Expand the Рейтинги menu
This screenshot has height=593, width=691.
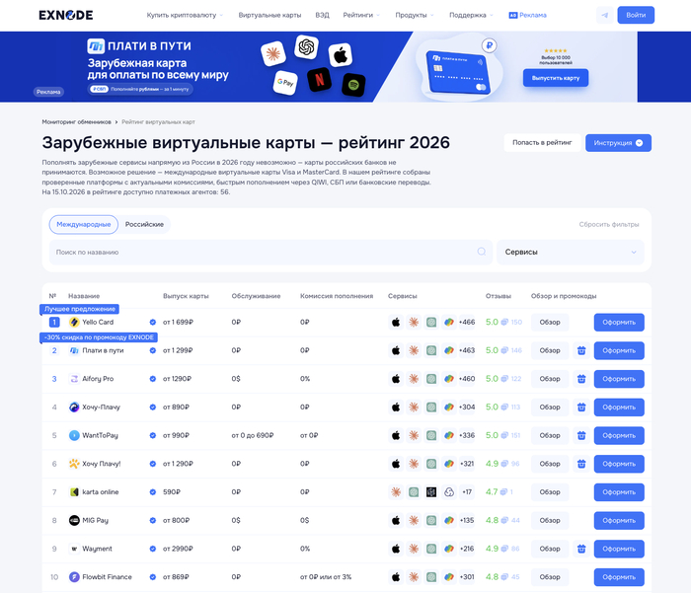361,15
